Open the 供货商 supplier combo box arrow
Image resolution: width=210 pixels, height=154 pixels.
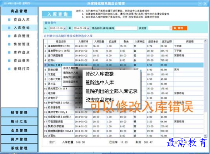coord(171,28)
